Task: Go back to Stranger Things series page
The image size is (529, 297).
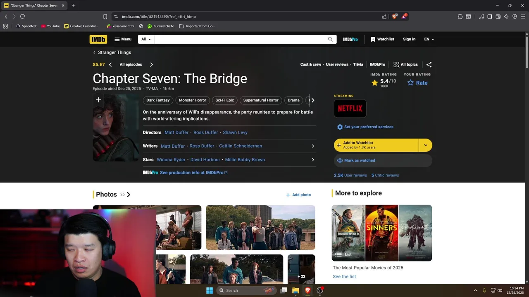Action: 112,52
